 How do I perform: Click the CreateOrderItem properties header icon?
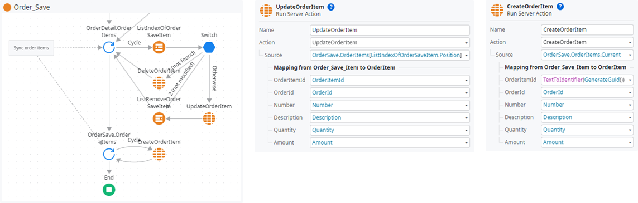(x=497, y=10)
